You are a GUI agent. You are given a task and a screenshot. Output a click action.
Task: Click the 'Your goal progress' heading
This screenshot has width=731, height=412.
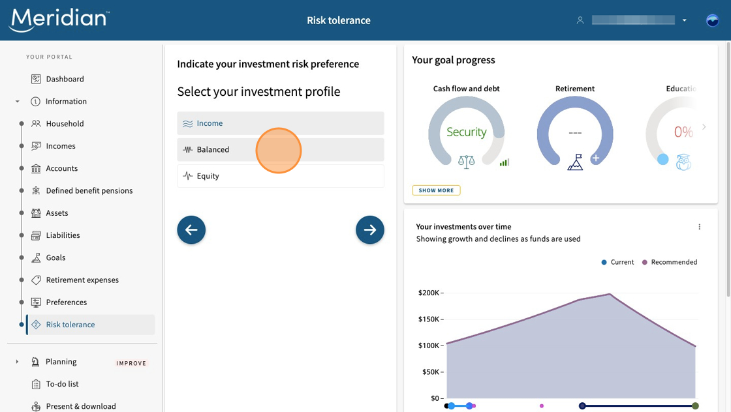tap(453, 60)
